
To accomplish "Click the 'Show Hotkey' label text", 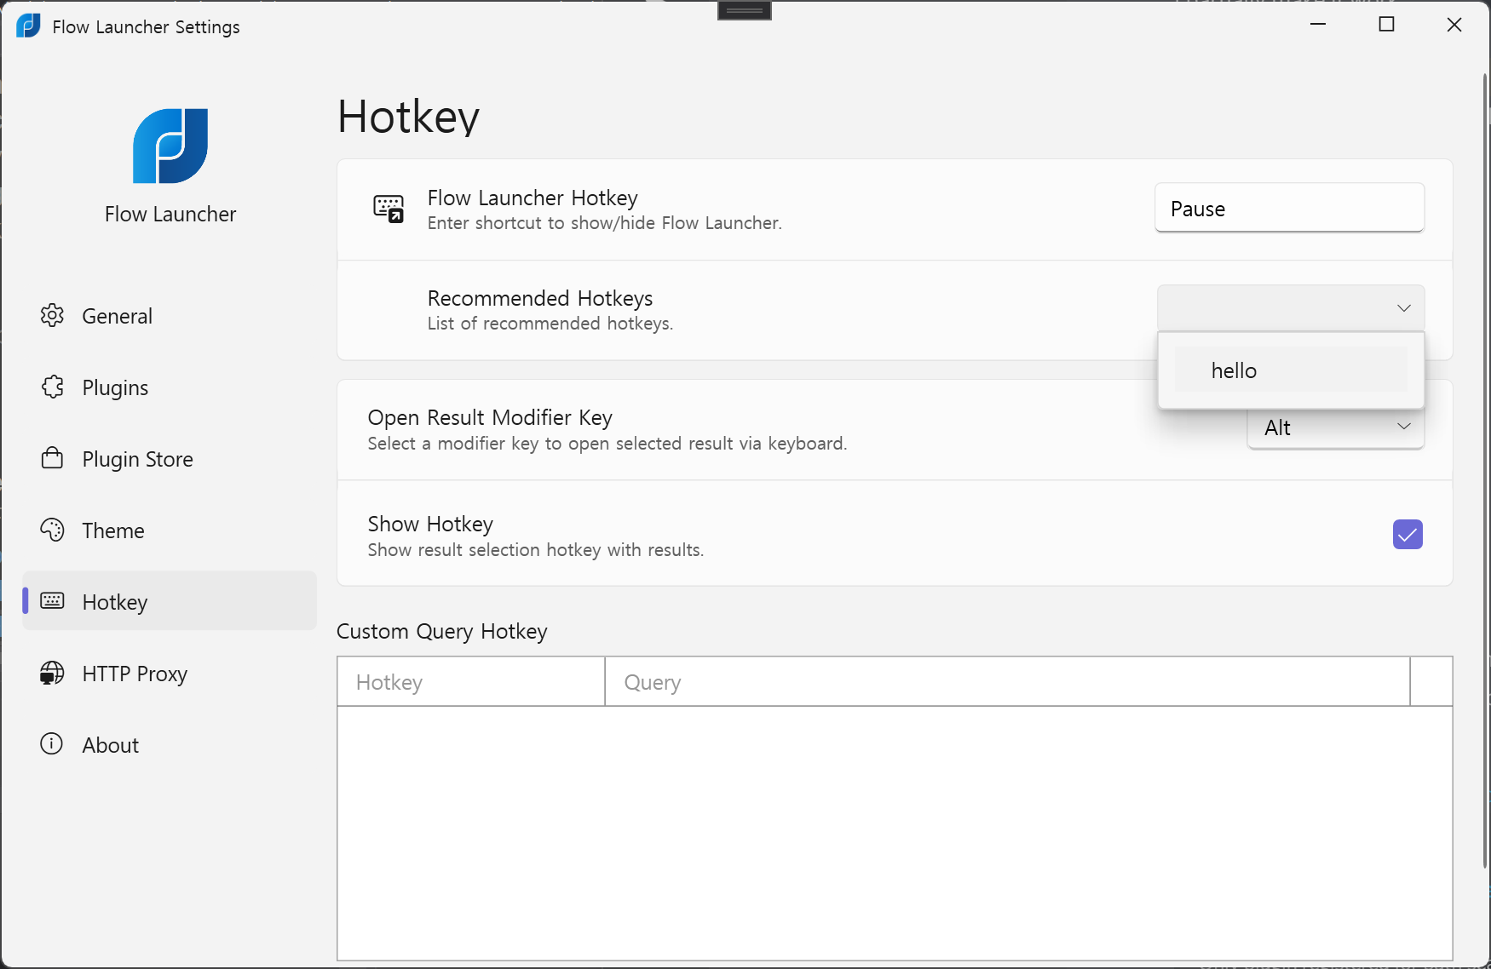I will click(430, 524).
